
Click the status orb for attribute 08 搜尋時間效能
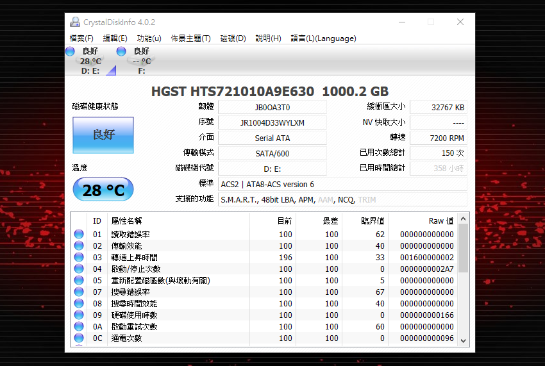pos(79,303)
